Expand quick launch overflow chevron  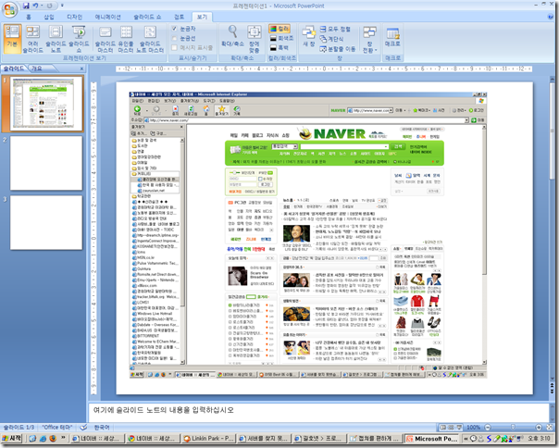63,438
